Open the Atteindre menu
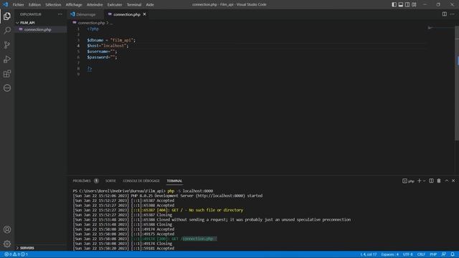The width and height of the screenshot is (459, 258). [95, 5]
